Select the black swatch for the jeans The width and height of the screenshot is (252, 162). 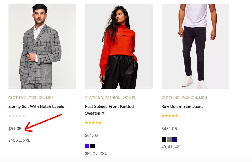tap(164, 139)
